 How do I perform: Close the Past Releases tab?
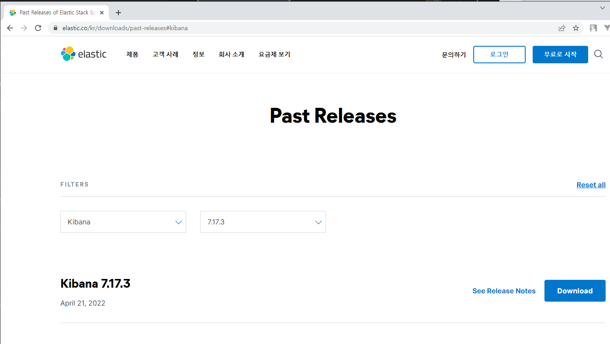[x=102, y=13]
